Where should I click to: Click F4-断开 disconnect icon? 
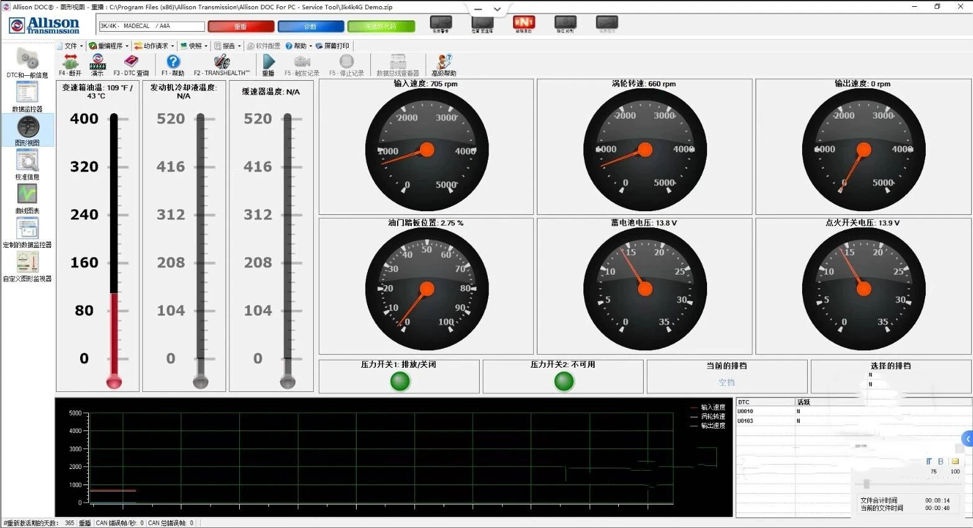(70, 65)
